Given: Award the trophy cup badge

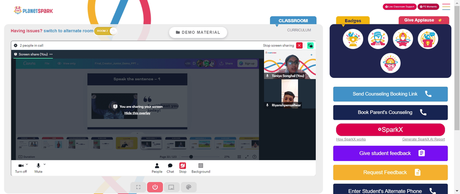Looking at the screenshot, I should [353, 39].
